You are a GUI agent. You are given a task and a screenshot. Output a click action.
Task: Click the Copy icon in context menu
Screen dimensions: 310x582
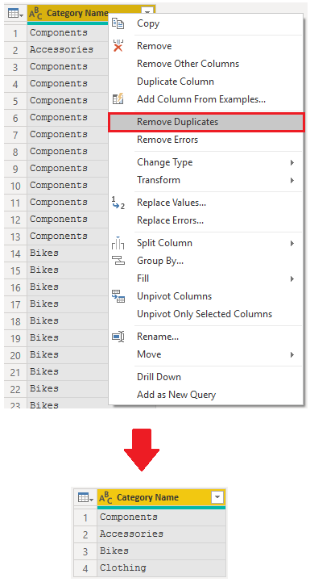[118, 23]
